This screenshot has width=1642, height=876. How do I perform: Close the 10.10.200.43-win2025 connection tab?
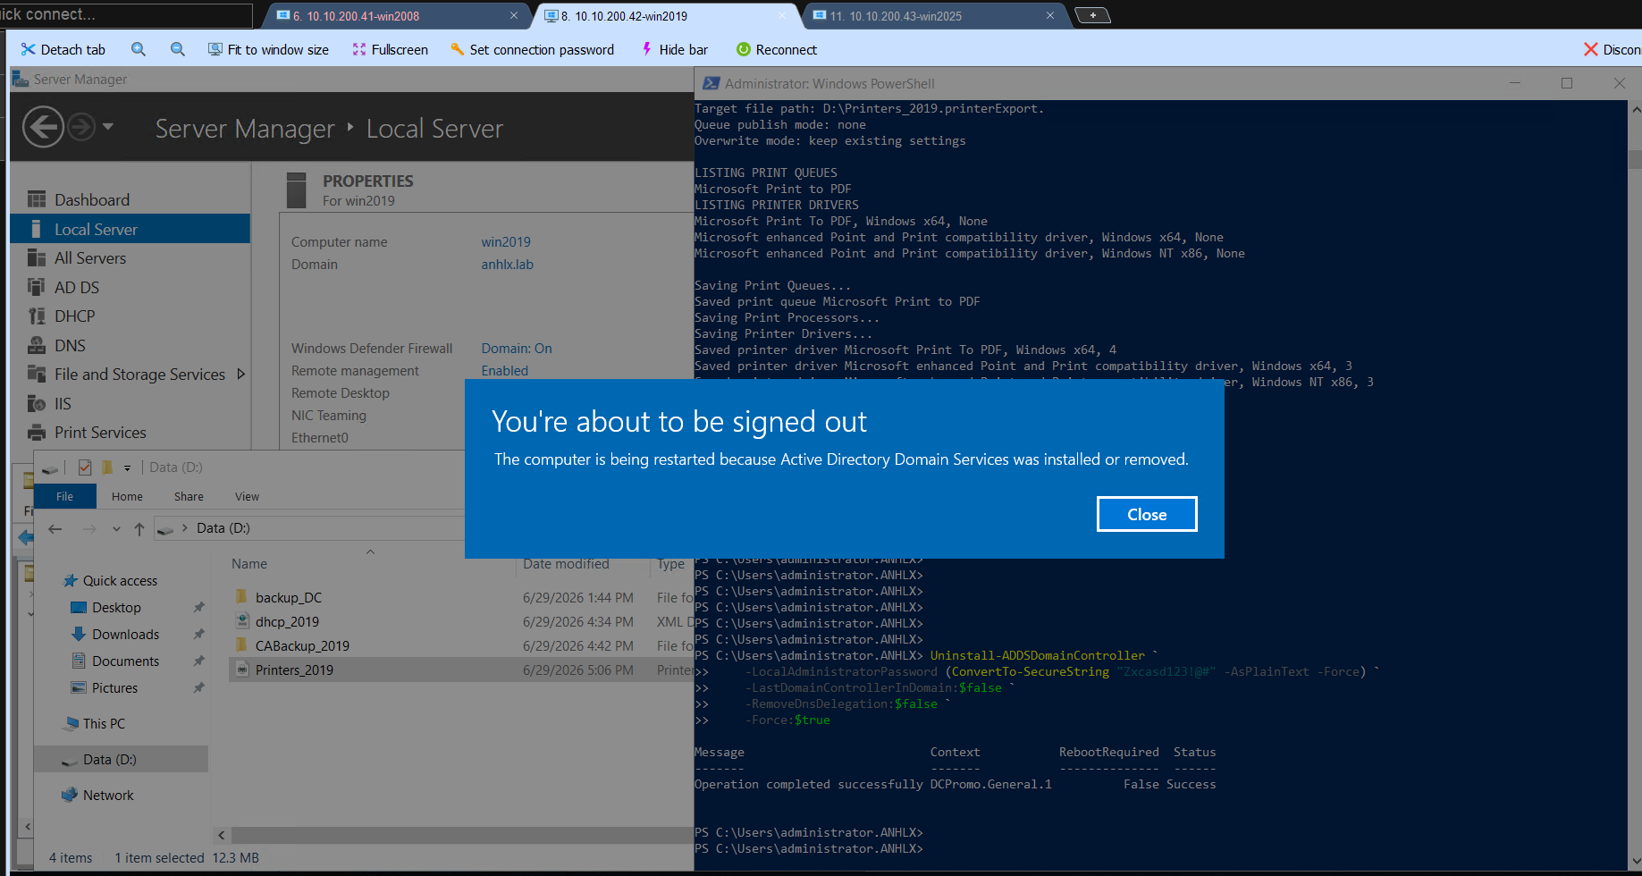1050,15
